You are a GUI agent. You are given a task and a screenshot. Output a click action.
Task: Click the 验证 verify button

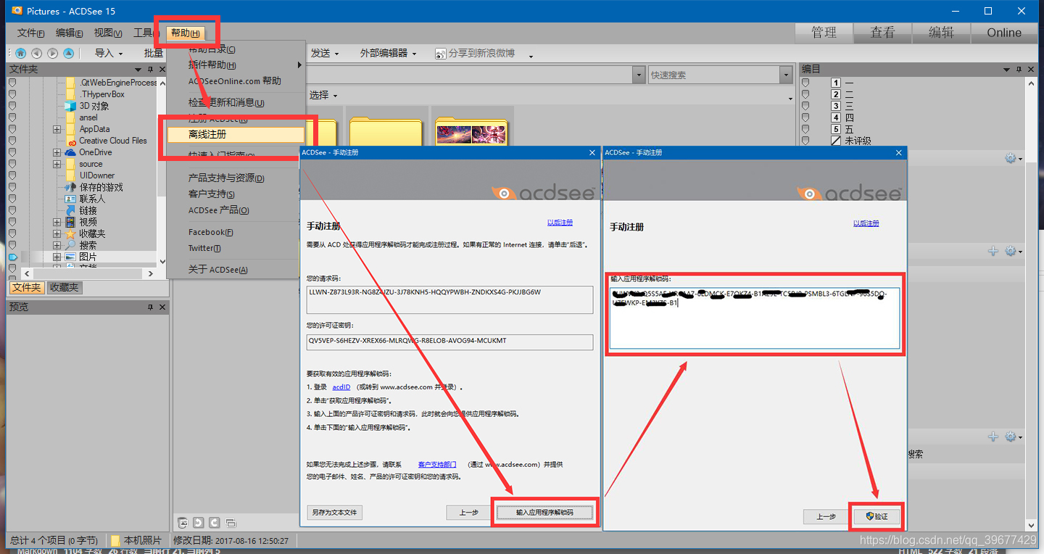pos(877,516)
